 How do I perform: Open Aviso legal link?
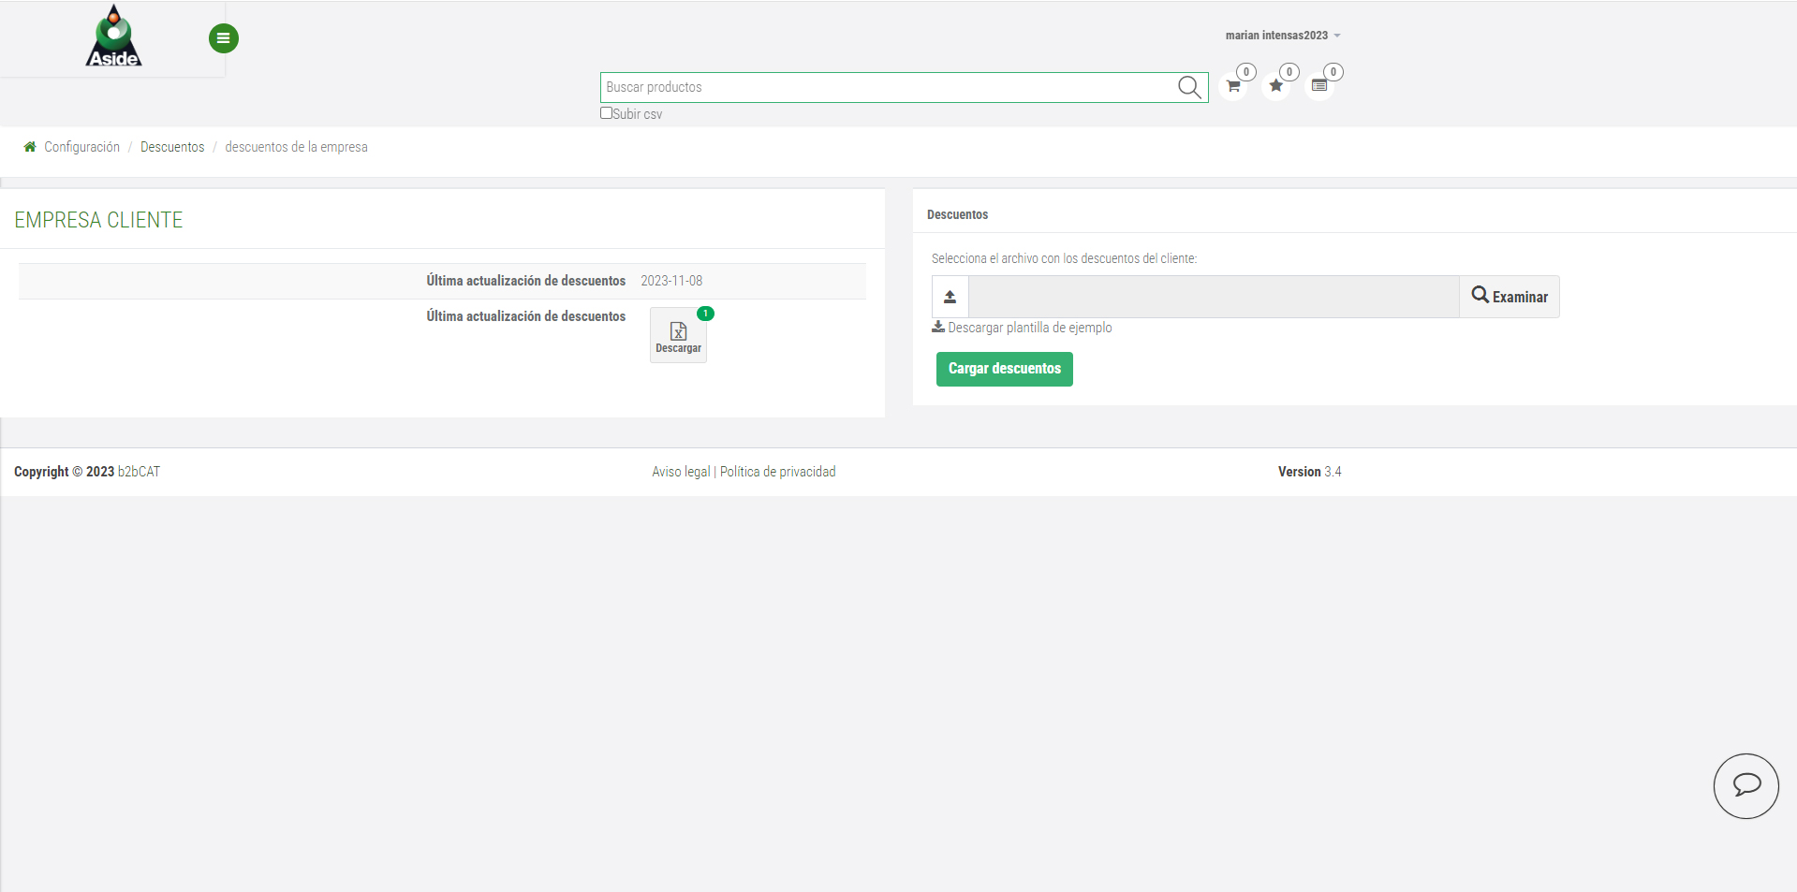point(681,472)
